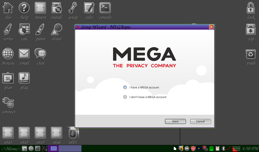The height and width of the screenshot is (152, 259).
Task: Open the file desktop icon
Action: (8, 11)
